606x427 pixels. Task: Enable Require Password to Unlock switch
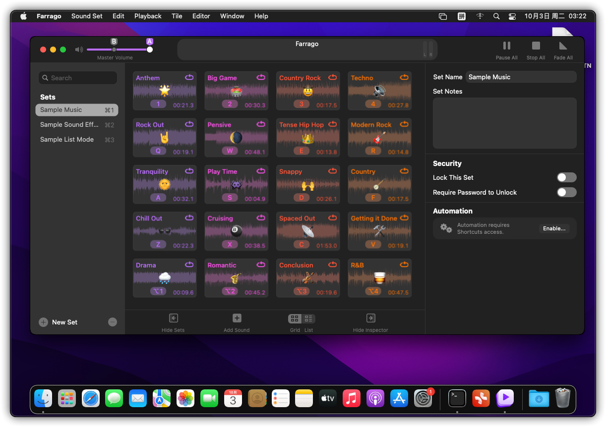566,192
